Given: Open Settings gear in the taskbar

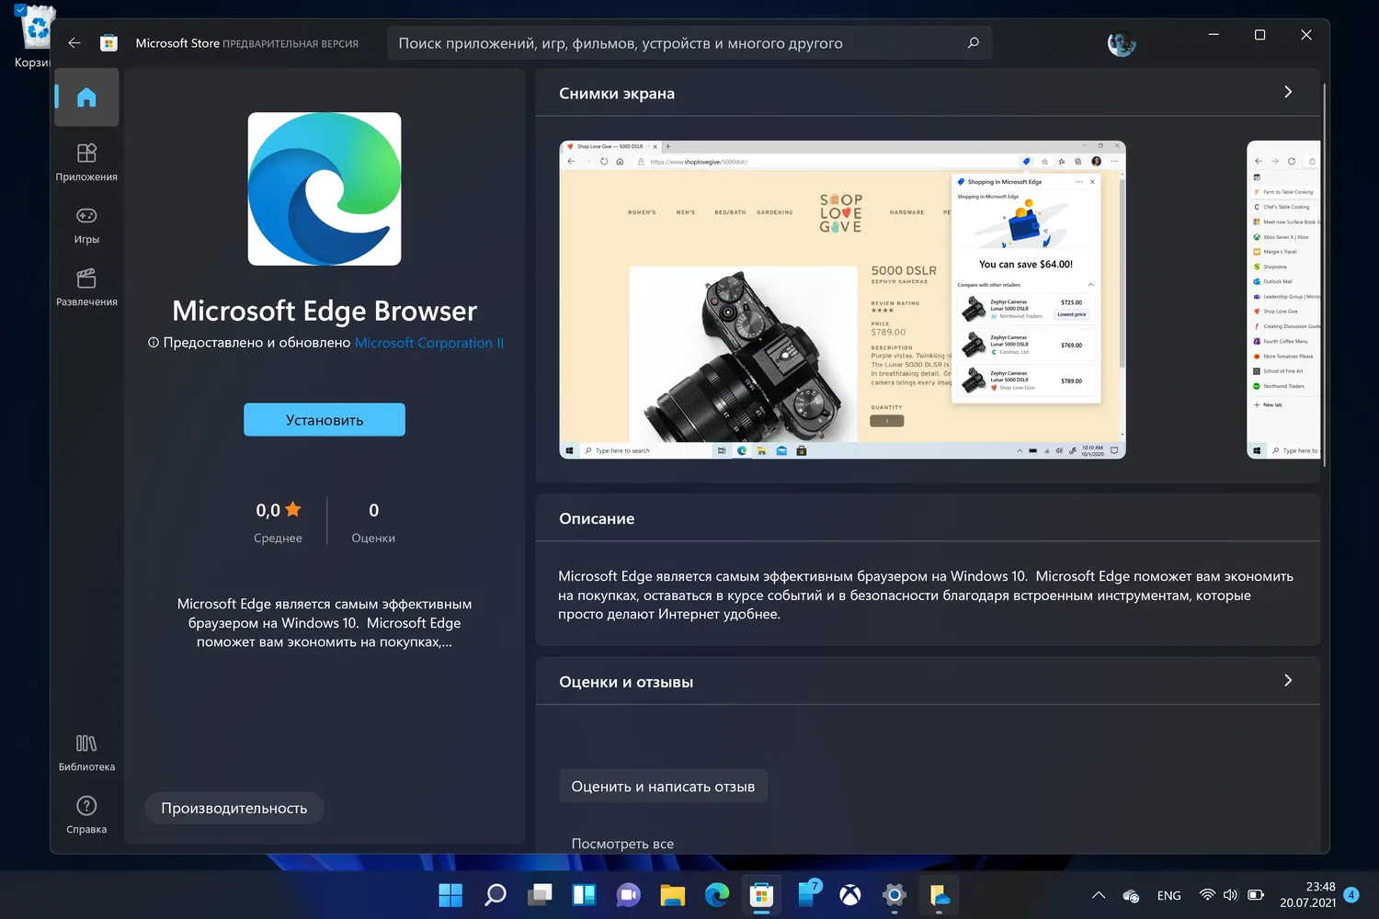Looking at the screenshot, I should [895, 894].
